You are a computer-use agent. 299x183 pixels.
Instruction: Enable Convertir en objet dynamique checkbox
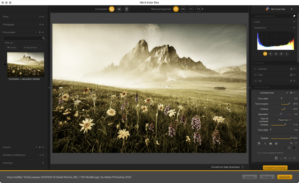(208, 167)
